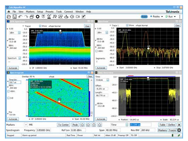The height and width of the screenshot is (141, 188).
Task: Move marker left with arrow icon
Action: (82, 125)
